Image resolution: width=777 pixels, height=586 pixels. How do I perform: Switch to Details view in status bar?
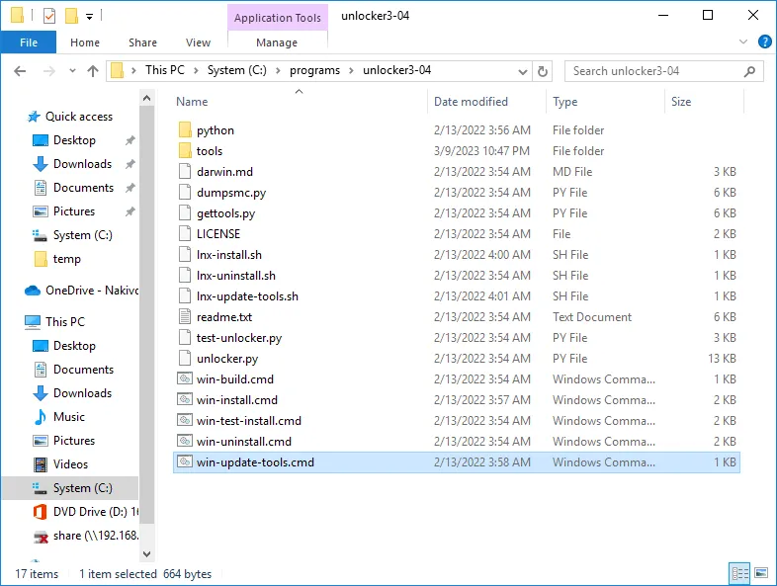coord(739,573)
